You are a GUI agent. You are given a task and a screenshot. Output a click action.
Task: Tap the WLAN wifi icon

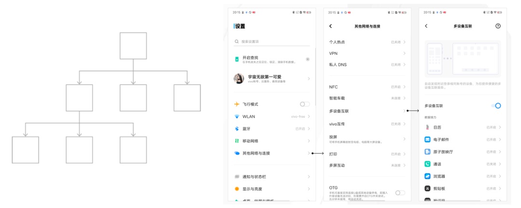pos(236,117)
